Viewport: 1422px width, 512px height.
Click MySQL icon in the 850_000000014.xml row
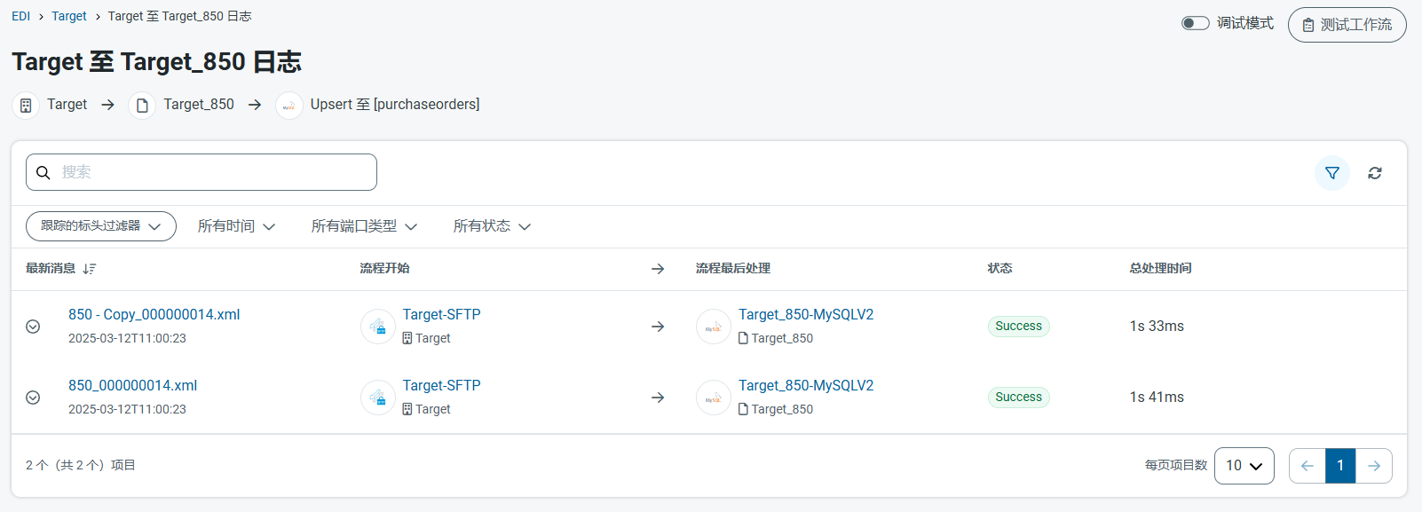click(714, 398)
